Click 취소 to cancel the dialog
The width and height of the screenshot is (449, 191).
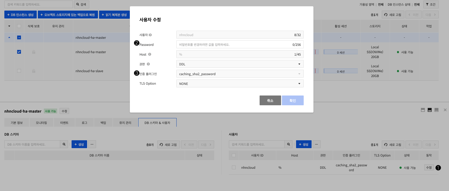point(270,100)
